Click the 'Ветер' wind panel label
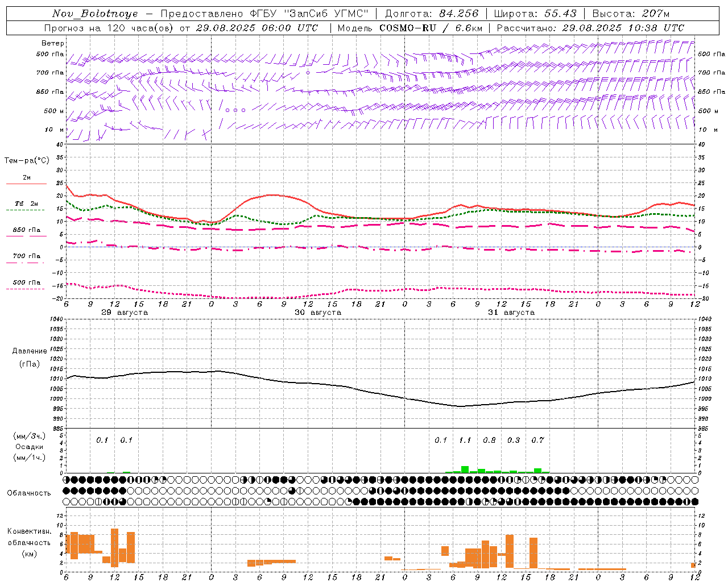This screenshot has height=582, width=728. coord(53,43)
